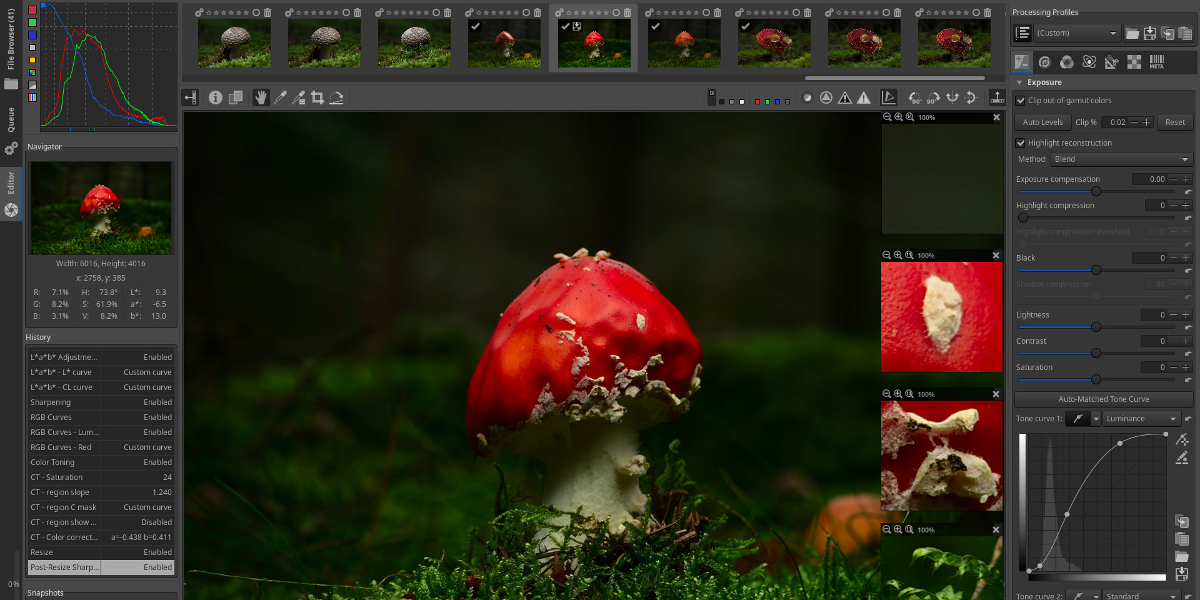The width and height of the screenshot is (1200, 600).
Task: Load a processing profile from file
Action: coord(1132,33)
